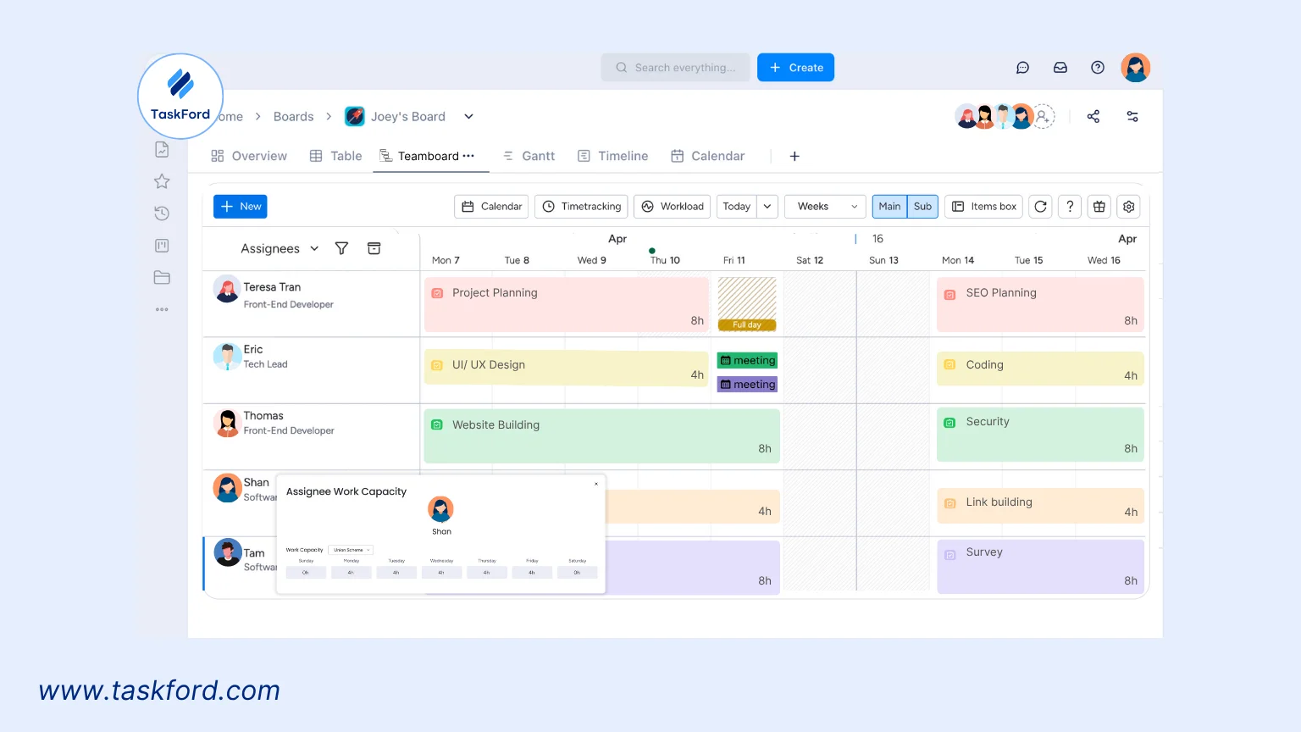Open the board settings gear icon
Image resolution: width=1301 pixels, height=732 pixels.
[x=1128, y=206]
